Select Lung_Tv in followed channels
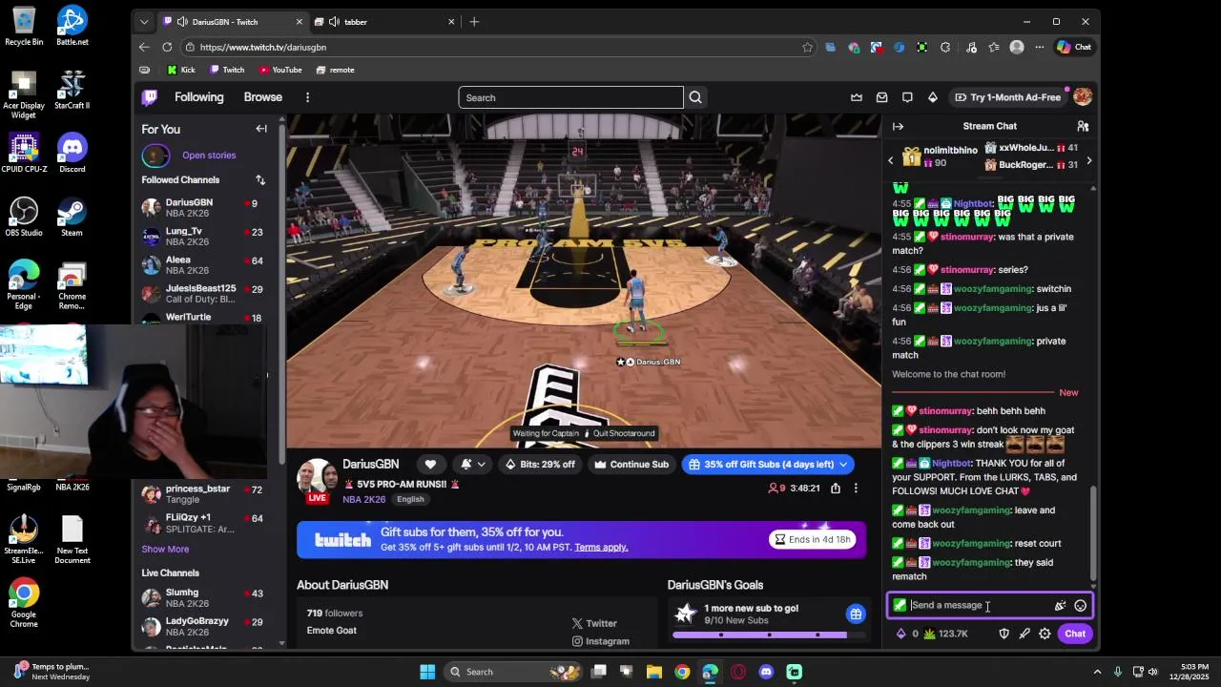1221x687 pixels. click(x=204, y=236)
